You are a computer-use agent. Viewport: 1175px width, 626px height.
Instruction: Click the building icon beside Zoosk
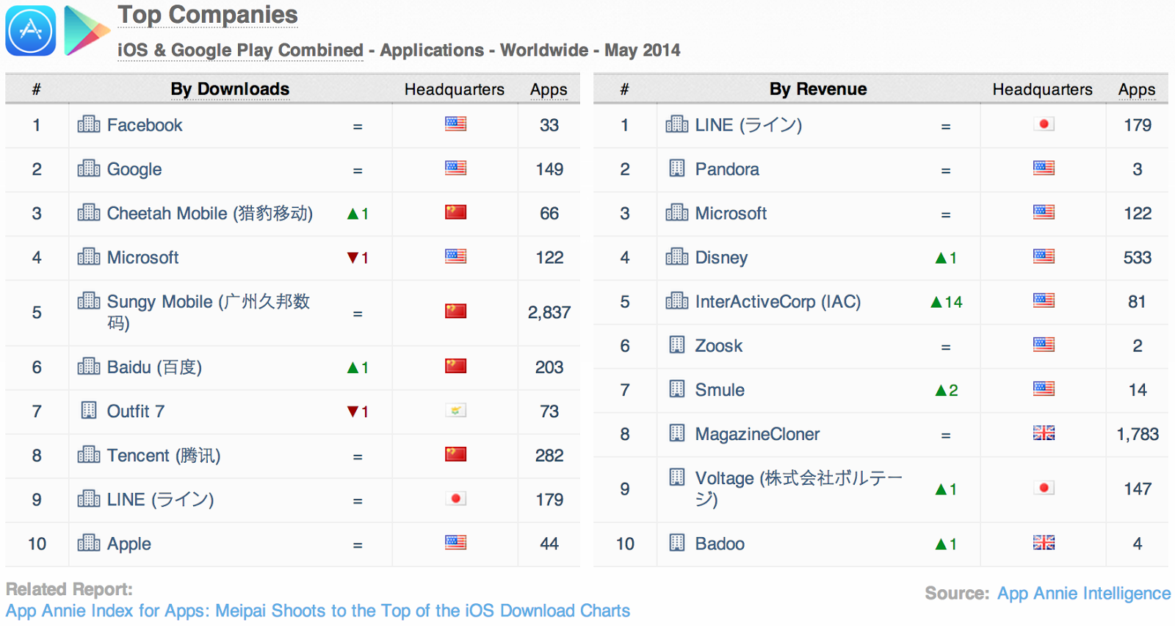[677, 345]
